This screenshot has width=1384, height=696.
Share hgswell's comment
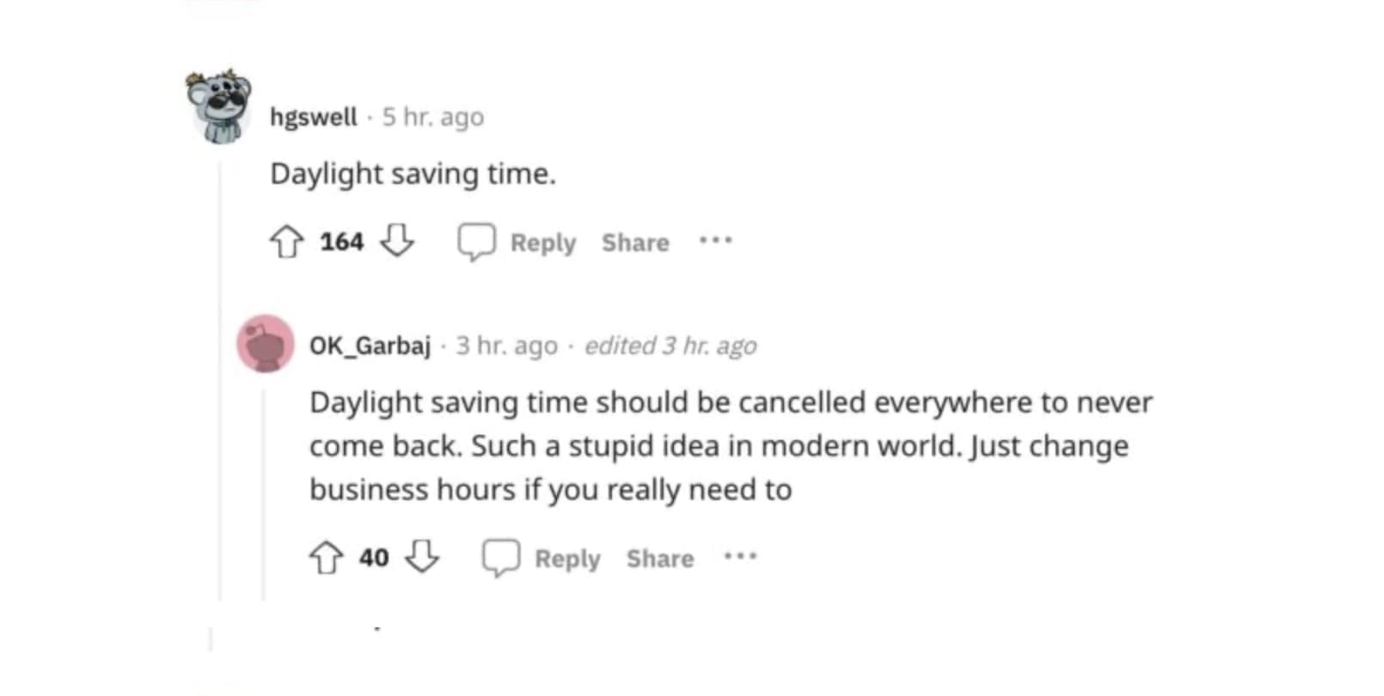coord(635,242)
